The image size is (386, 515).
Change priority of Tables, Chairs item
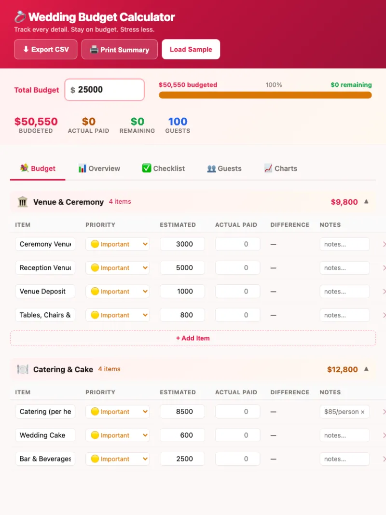117,315
